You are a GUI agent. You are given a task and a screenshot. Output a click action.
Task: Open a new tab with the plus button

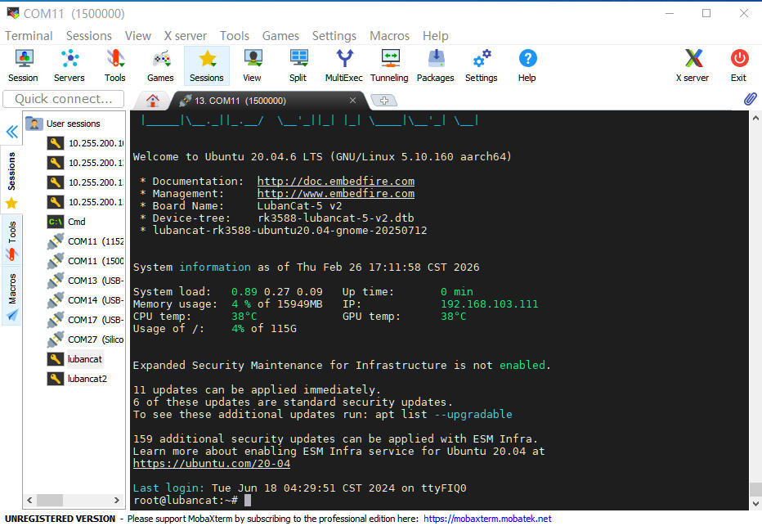click(x=384, y=98)
